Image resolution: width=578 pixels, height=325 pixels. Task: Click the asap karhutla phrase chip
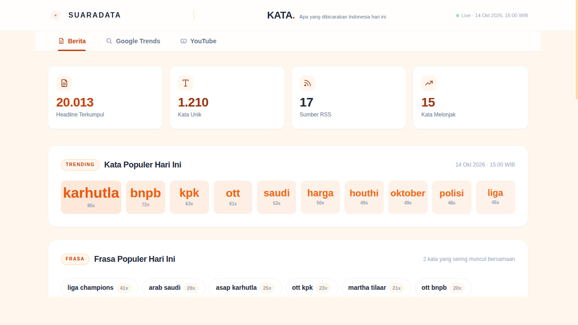(x=245, y=288)
